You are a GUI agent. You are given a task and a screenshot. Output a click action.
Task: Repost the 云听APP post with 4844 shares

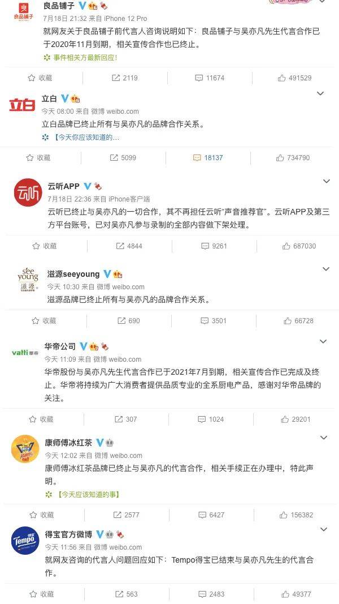129,246
